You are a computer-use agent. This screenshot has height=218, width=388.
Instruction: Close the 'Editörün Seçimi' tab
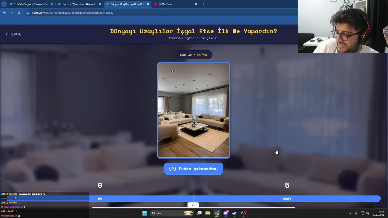coord(52,4)
